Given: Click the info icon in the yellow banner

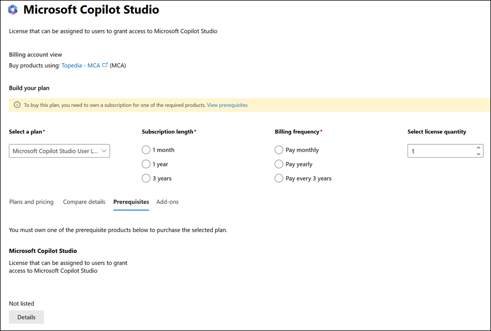Looking at the screenshot, I should [x=17, y=105].
